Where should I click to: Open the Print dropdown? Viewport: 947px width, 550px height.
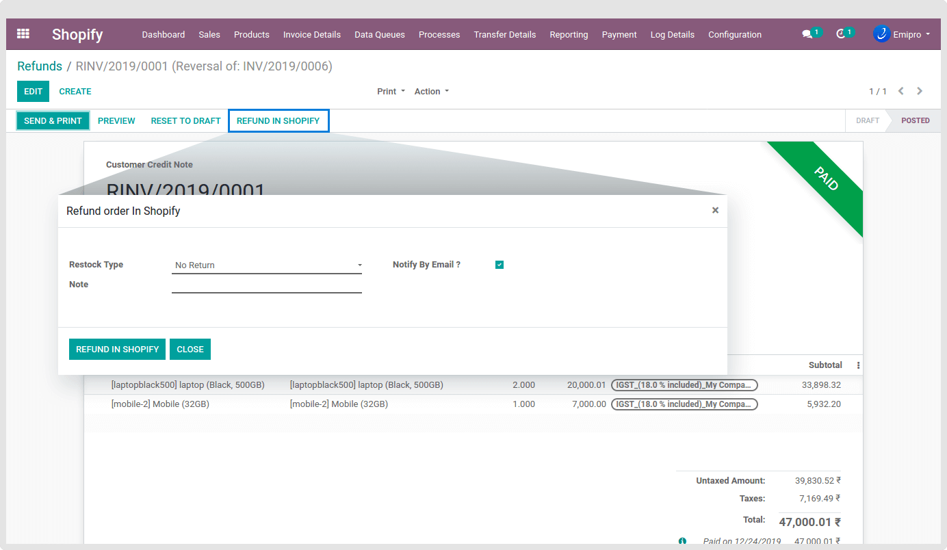pyautogui.click(x=391, y=91)
